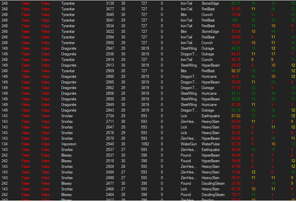
Task: Click HyperBeam in the CP 2913 row
Action: (x=210, y=65)
